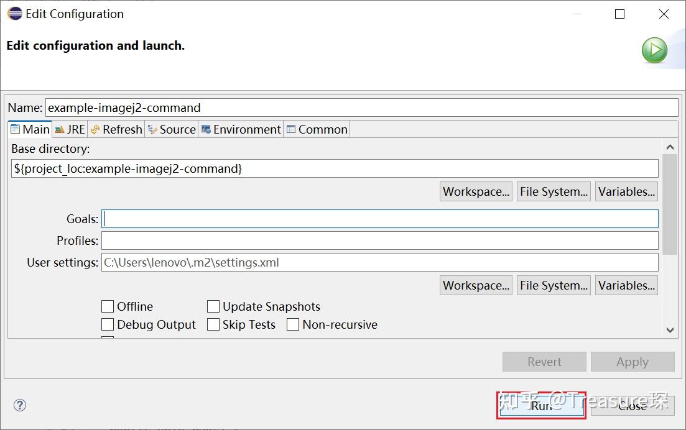Click into the Goals input field

pyautogui.click(x=379, y=219)
